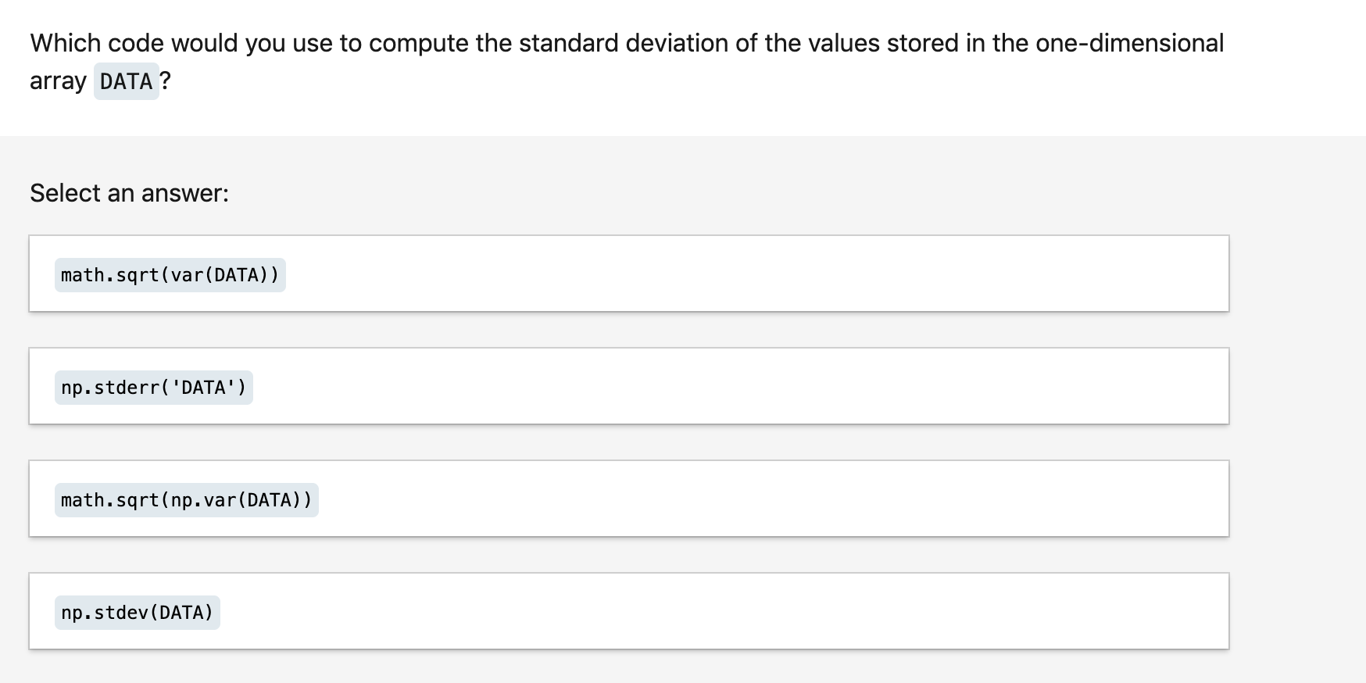
Task: Click the math.sqrt(var(DATA)) code chip
Action: pyautogui.click(x=170, y=274)
